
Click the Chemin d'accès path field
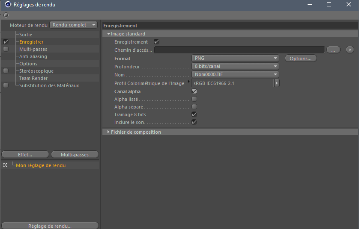click(x=239, y=50)
